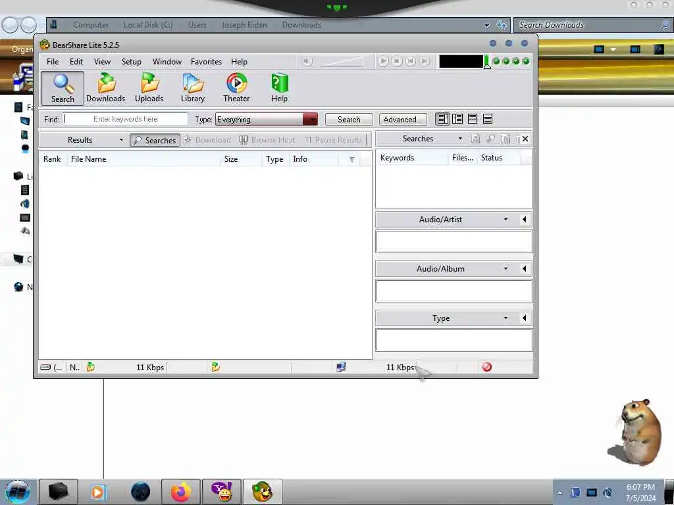Open Firefox from the taskbar
Viewport: 674px width, 505px height.
pos(181,492)
